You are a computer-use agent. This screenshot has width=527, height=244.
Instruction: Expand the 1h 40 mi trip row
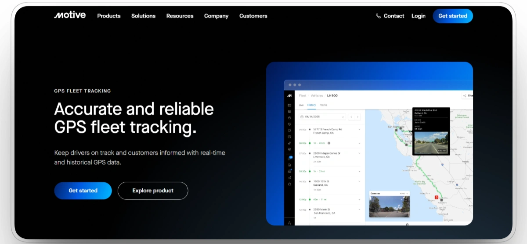coord(359,143)
